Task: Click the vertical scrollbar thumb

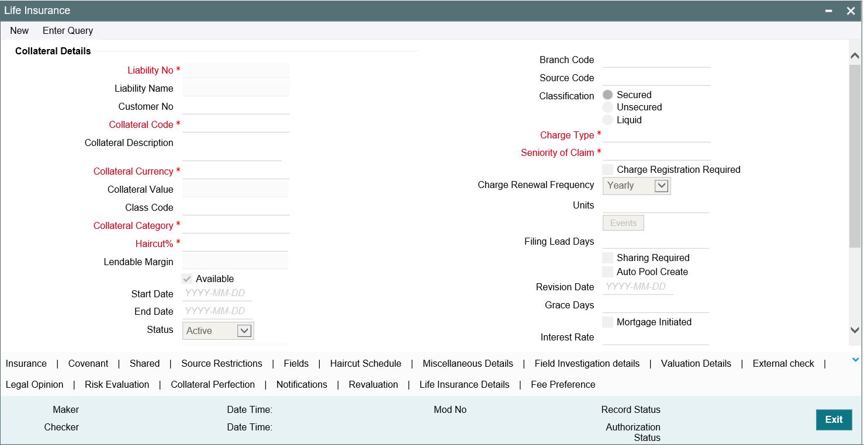Action: tap(855, 155)
